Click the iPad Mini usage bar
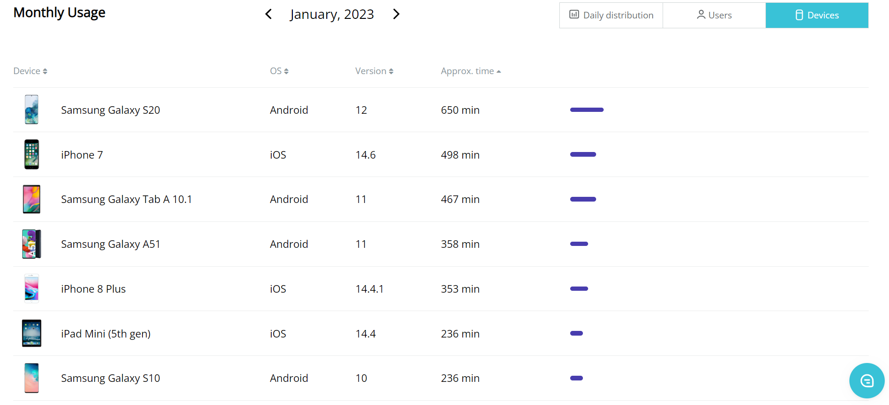This screenshot has height=405, width=889. point(576,333)
